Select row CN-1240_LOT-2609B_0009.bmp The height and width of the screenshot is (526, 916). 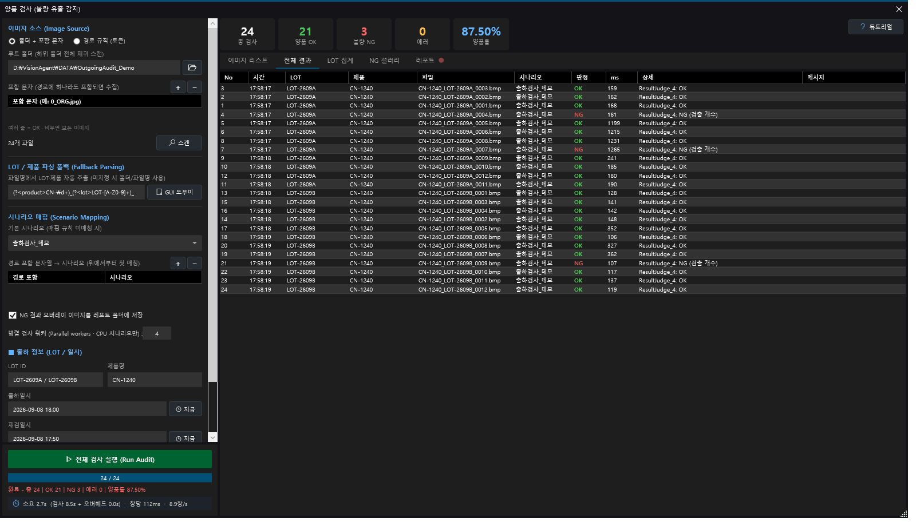563,263
